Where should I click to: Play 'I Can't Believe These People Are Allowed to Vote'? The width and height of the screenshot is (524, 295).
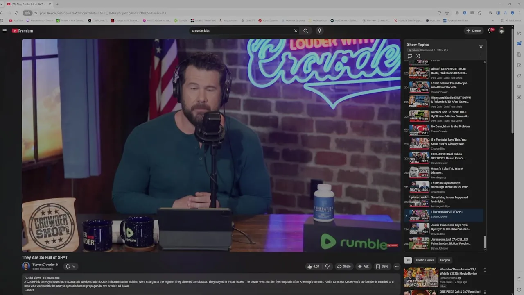(444, 87)
